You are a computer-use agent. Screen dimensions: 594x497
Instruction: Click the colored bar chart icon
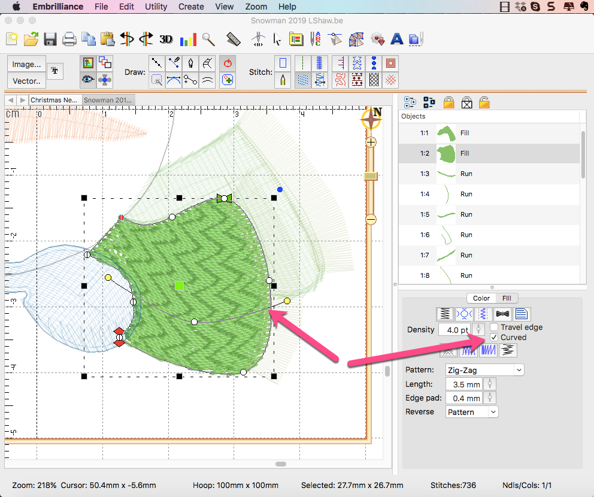pos(188,40)
